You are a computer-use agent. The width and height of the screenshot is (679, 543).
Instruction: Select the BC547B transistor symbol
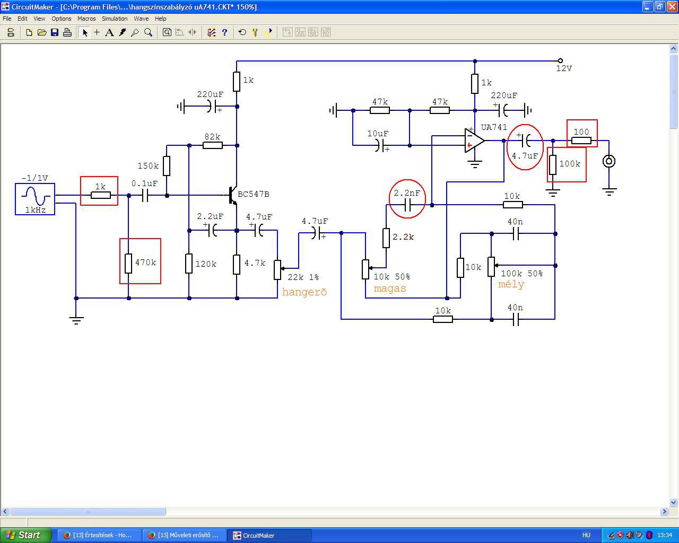pyautogui.click(x=233, y=195)
